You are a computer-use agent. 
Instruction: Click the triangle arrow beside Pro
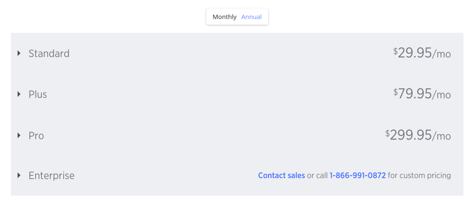(19, 135)
